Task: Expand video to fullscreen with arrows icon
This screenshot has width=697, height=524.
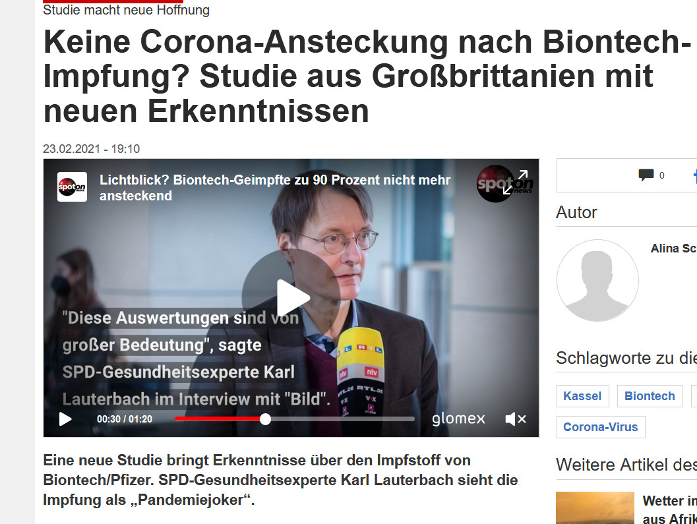Action: point(515,182)
